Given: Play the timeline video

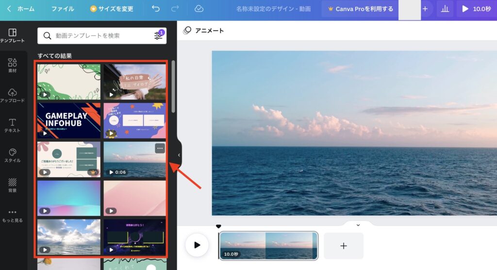Looking at the screenshot, I should [x=197, y=245].
